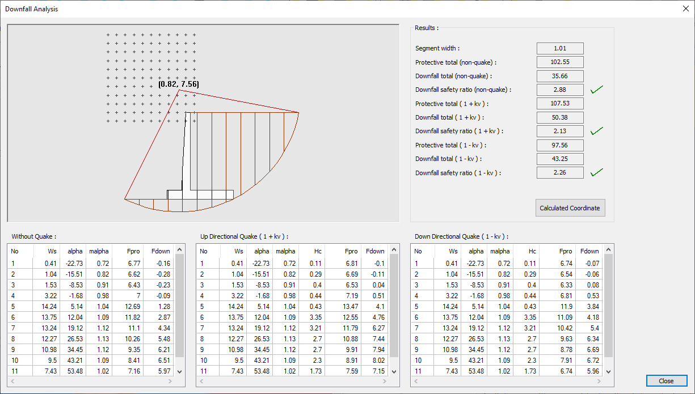The width and height of the screenshot is (695, 394).
Task: Click the Calculated Coordinate button
Action: 570,208
